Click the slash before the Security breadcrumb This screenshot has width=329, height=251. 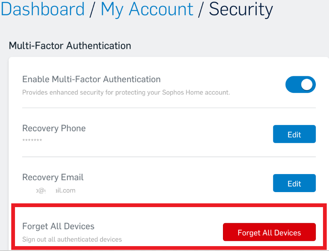[201, 10]
